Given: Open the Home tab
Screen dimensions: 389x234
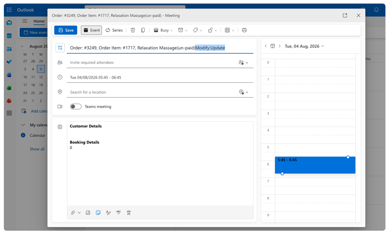Looking at the screenshot, I should pyautogui.click(x=39, y=21).
